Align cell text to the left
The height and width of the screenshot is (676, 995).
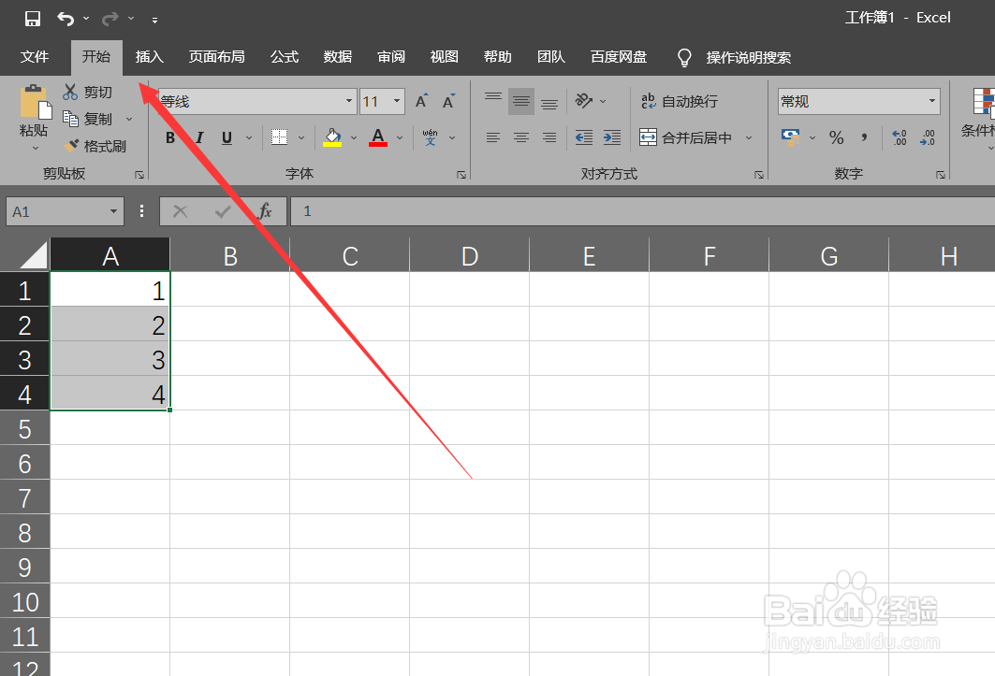pos(493,137)
